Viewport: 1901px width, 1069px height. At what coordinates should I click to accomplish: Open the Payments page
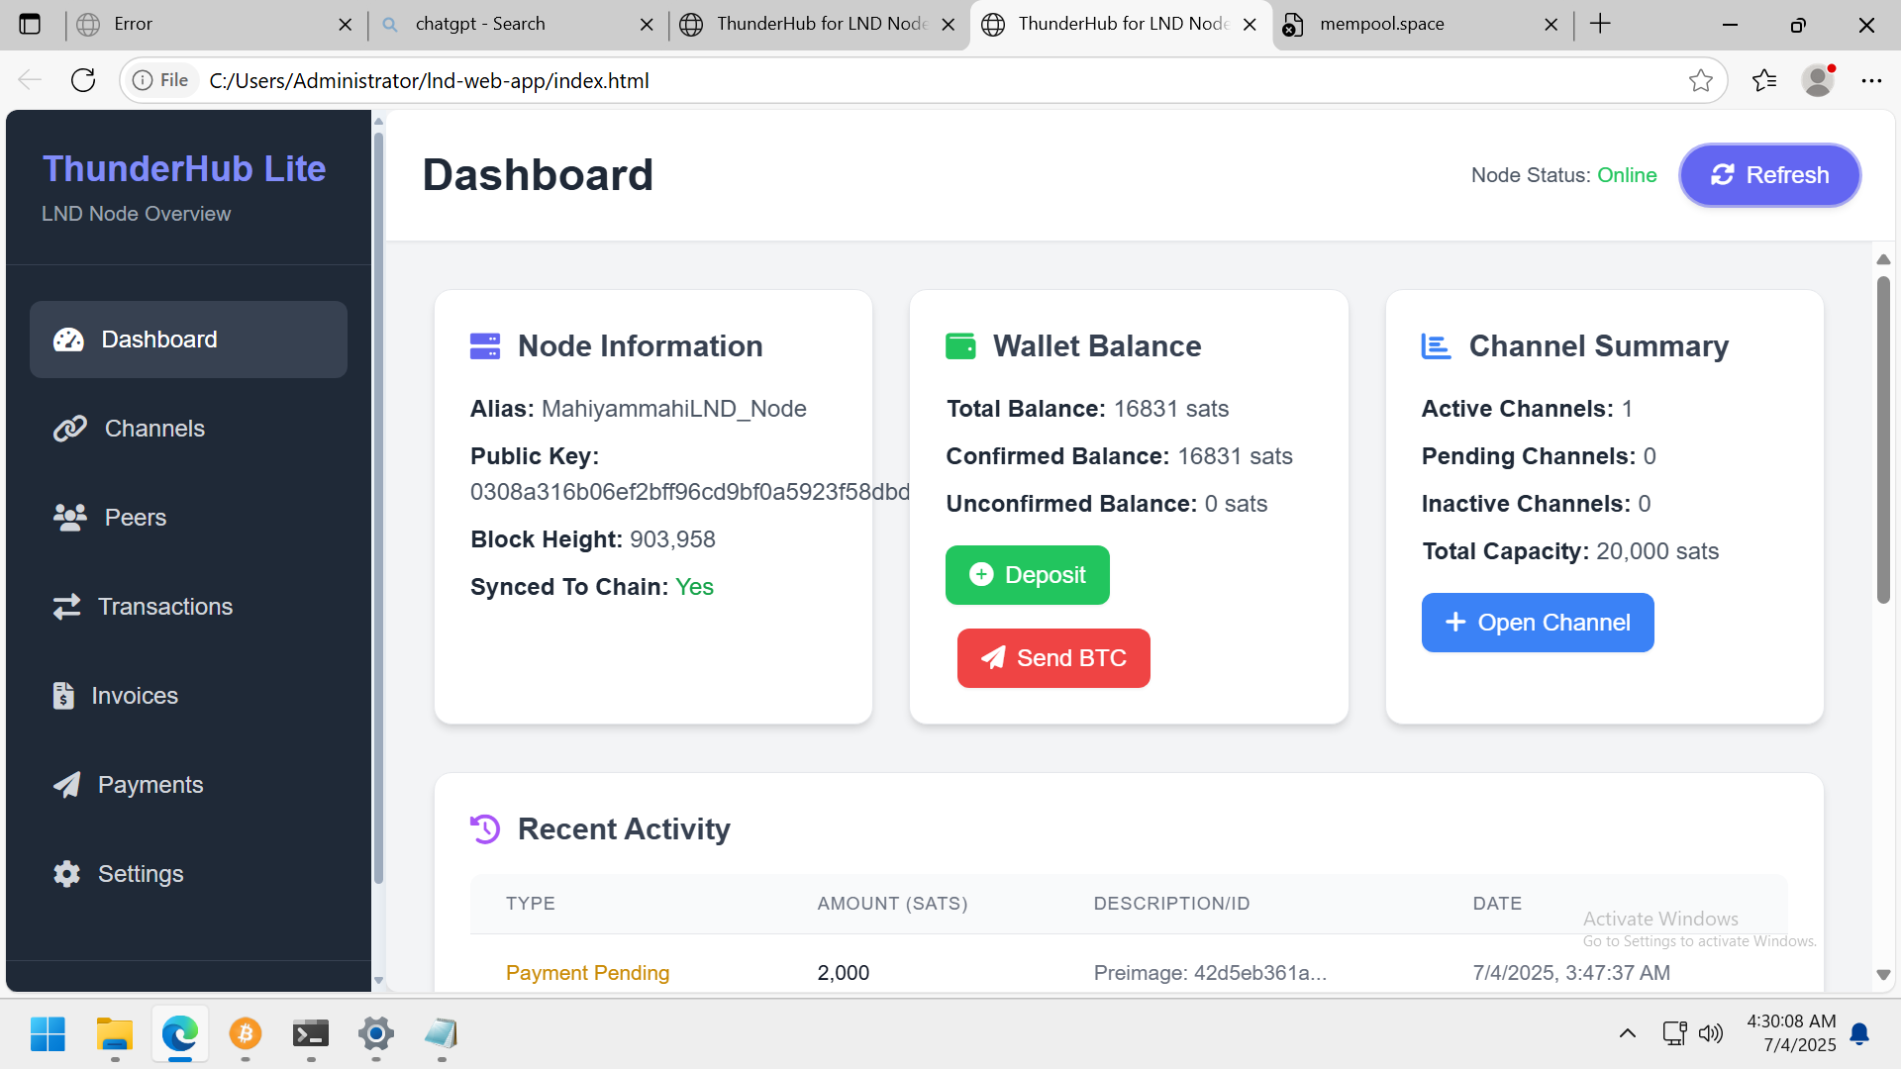click(x=188, y=785)
